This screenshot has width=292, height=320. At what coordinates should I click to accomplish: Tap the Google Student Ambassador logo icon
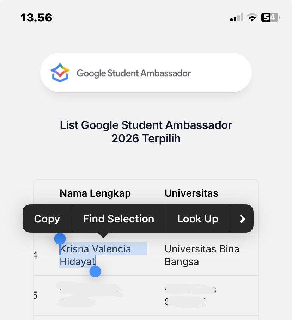(x=60, y=73)
